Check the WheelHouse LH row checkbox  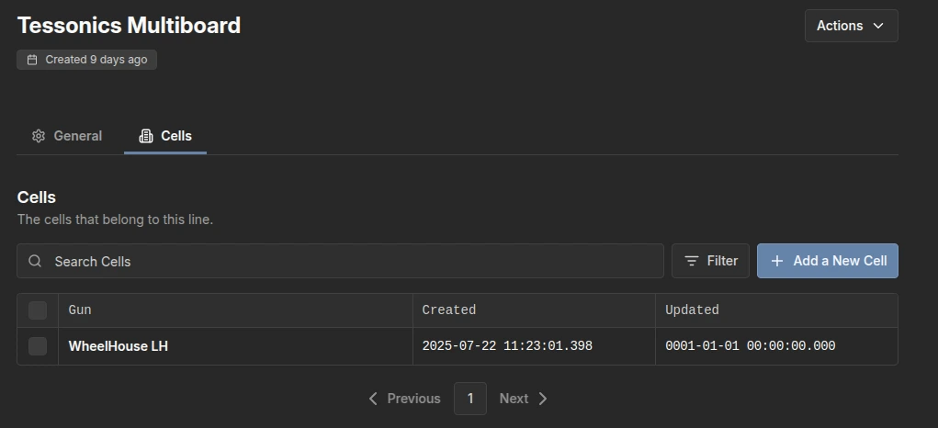coord(38,346)
